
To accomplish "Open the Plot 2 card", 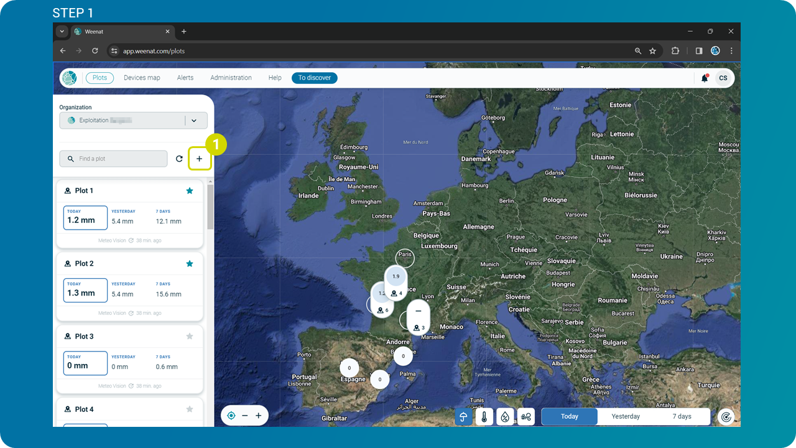I will point(130,286).
